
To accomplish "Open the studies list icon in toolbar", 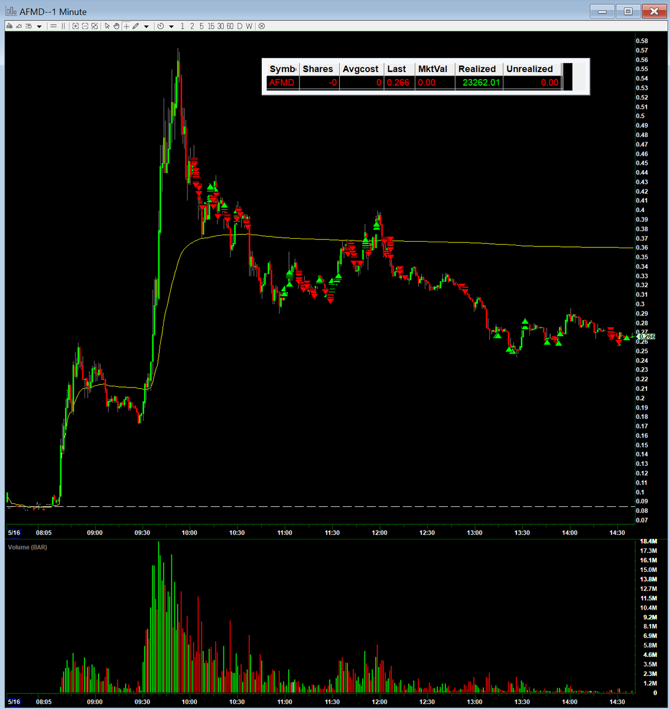I will (x=28, y=26).
